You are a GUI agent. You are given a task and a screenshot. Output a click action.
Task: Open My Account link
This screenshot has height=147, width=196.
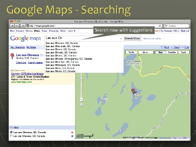click(166, 31)
